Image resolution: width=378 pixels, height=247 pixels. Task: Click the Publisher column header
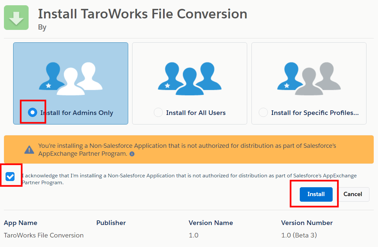tap(111, 223)
